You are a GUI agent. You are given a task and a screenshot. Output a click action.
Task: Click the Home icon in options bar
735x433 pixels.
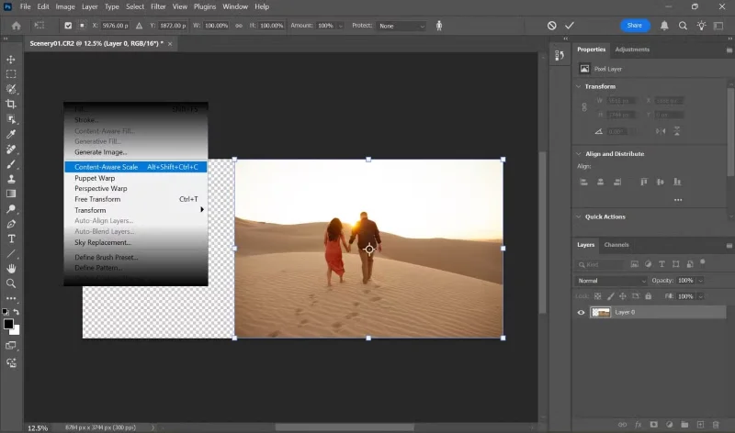click(x=16, y=26)
